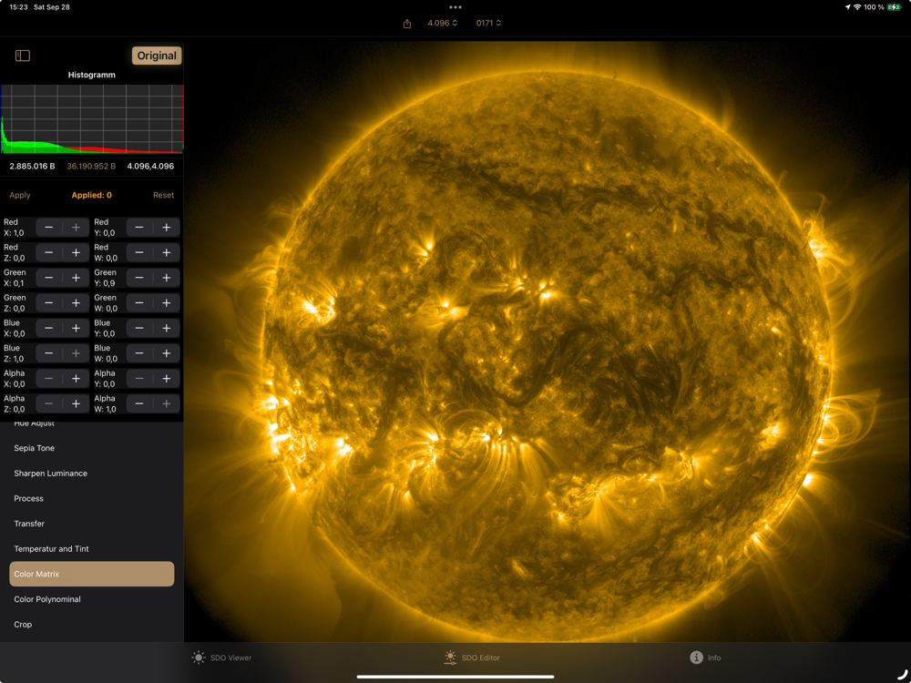Select the Sepia Tone filter
Viewport: 911px width, 683px height.
(35, 448)
